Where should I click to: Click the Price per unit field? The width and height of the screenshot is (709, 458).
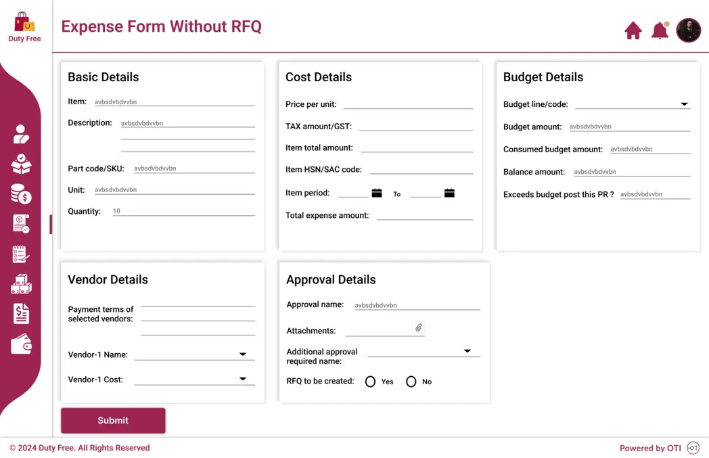point(408,104)
